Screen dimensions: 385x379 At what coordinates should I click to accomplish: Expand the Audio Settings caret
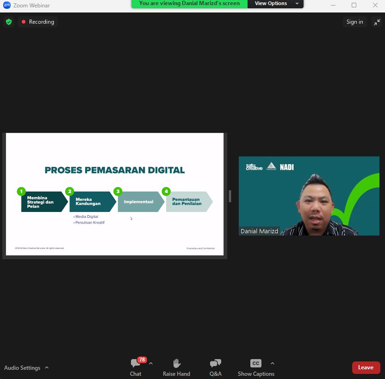pos(47,368)
